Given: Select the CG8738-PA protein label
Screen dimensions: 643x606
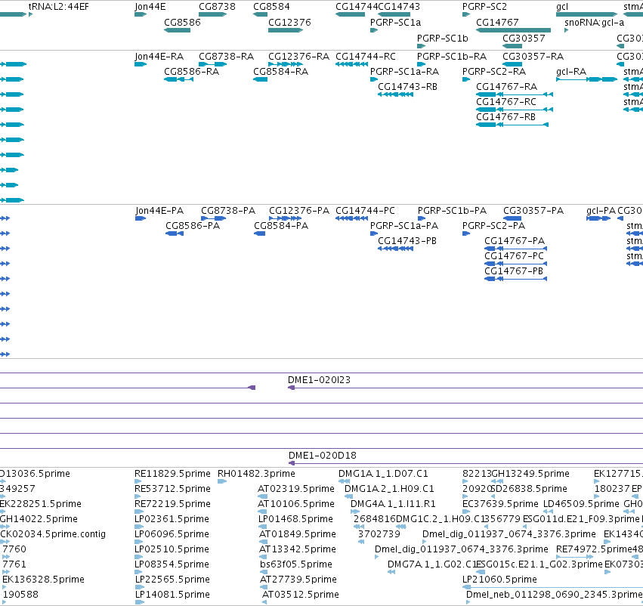Looking at the screenshot, I should [228, 210].
